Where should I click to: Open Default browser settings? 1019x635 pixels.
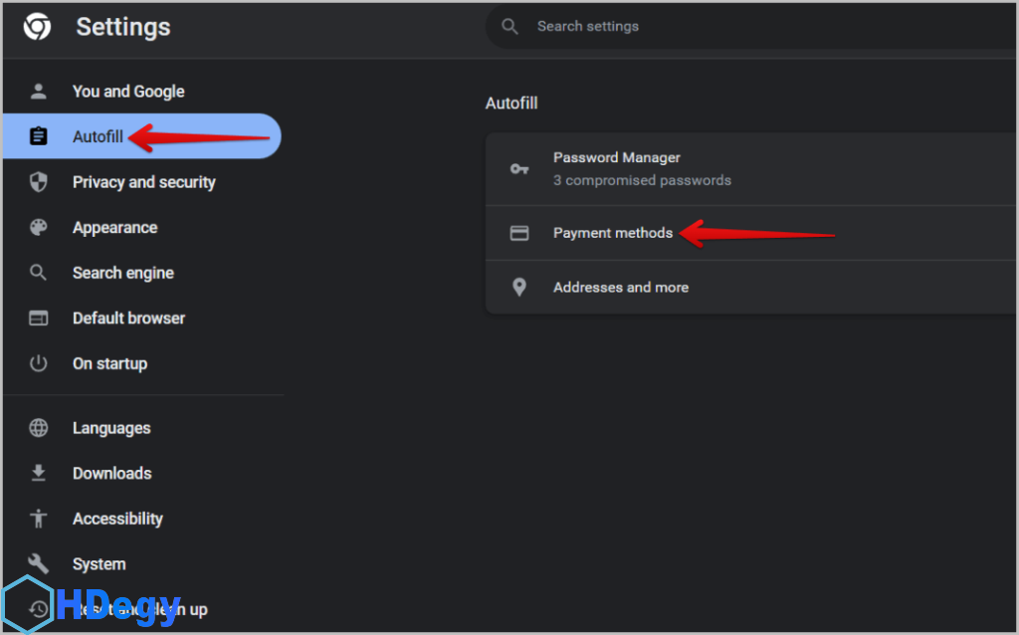128,318
